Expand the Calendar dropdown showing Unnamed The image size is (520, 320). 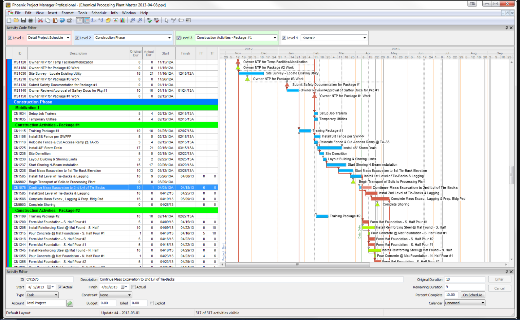pos(483,303)
